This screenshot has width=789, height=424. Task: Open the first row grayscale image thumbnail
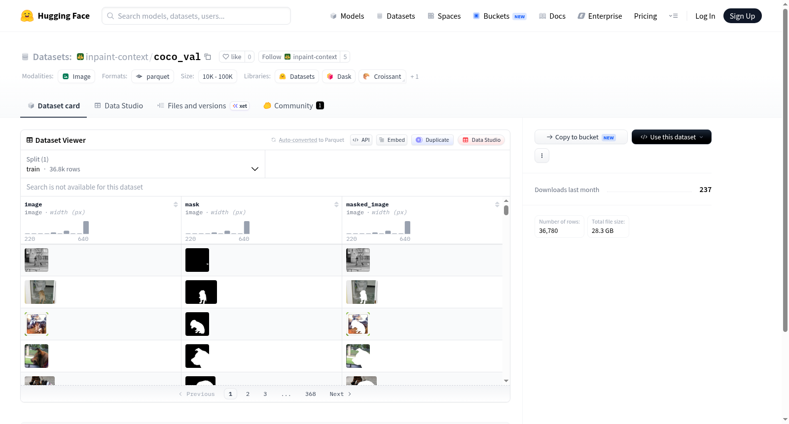click(x=36, y=260)
